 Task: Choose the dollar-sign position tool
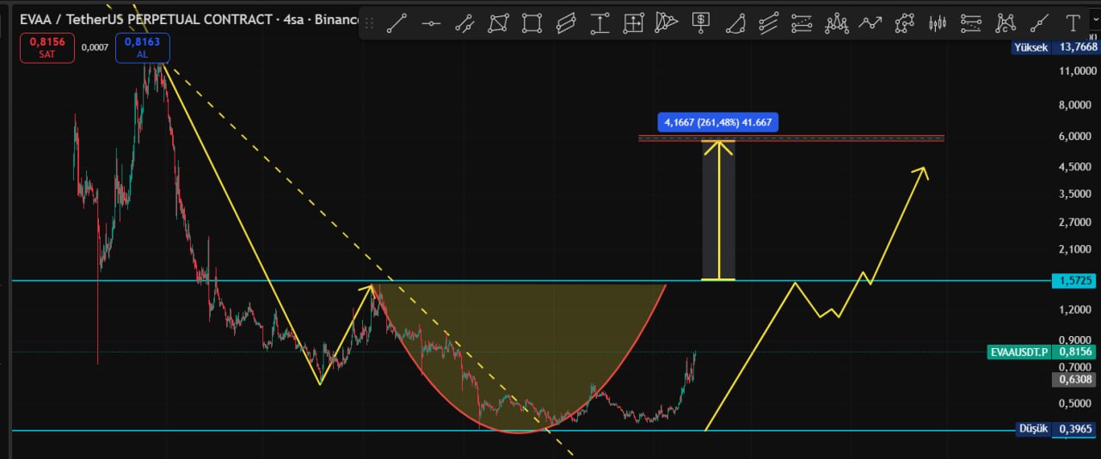701,23
